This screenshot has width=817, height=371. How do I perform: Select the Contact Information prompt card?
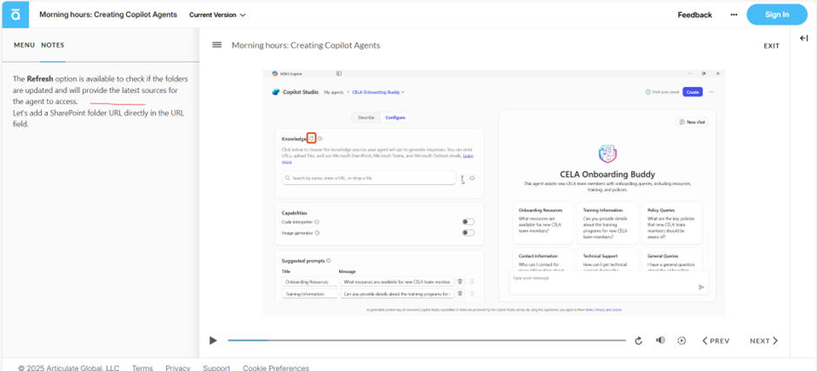click(x=543, y=259)
